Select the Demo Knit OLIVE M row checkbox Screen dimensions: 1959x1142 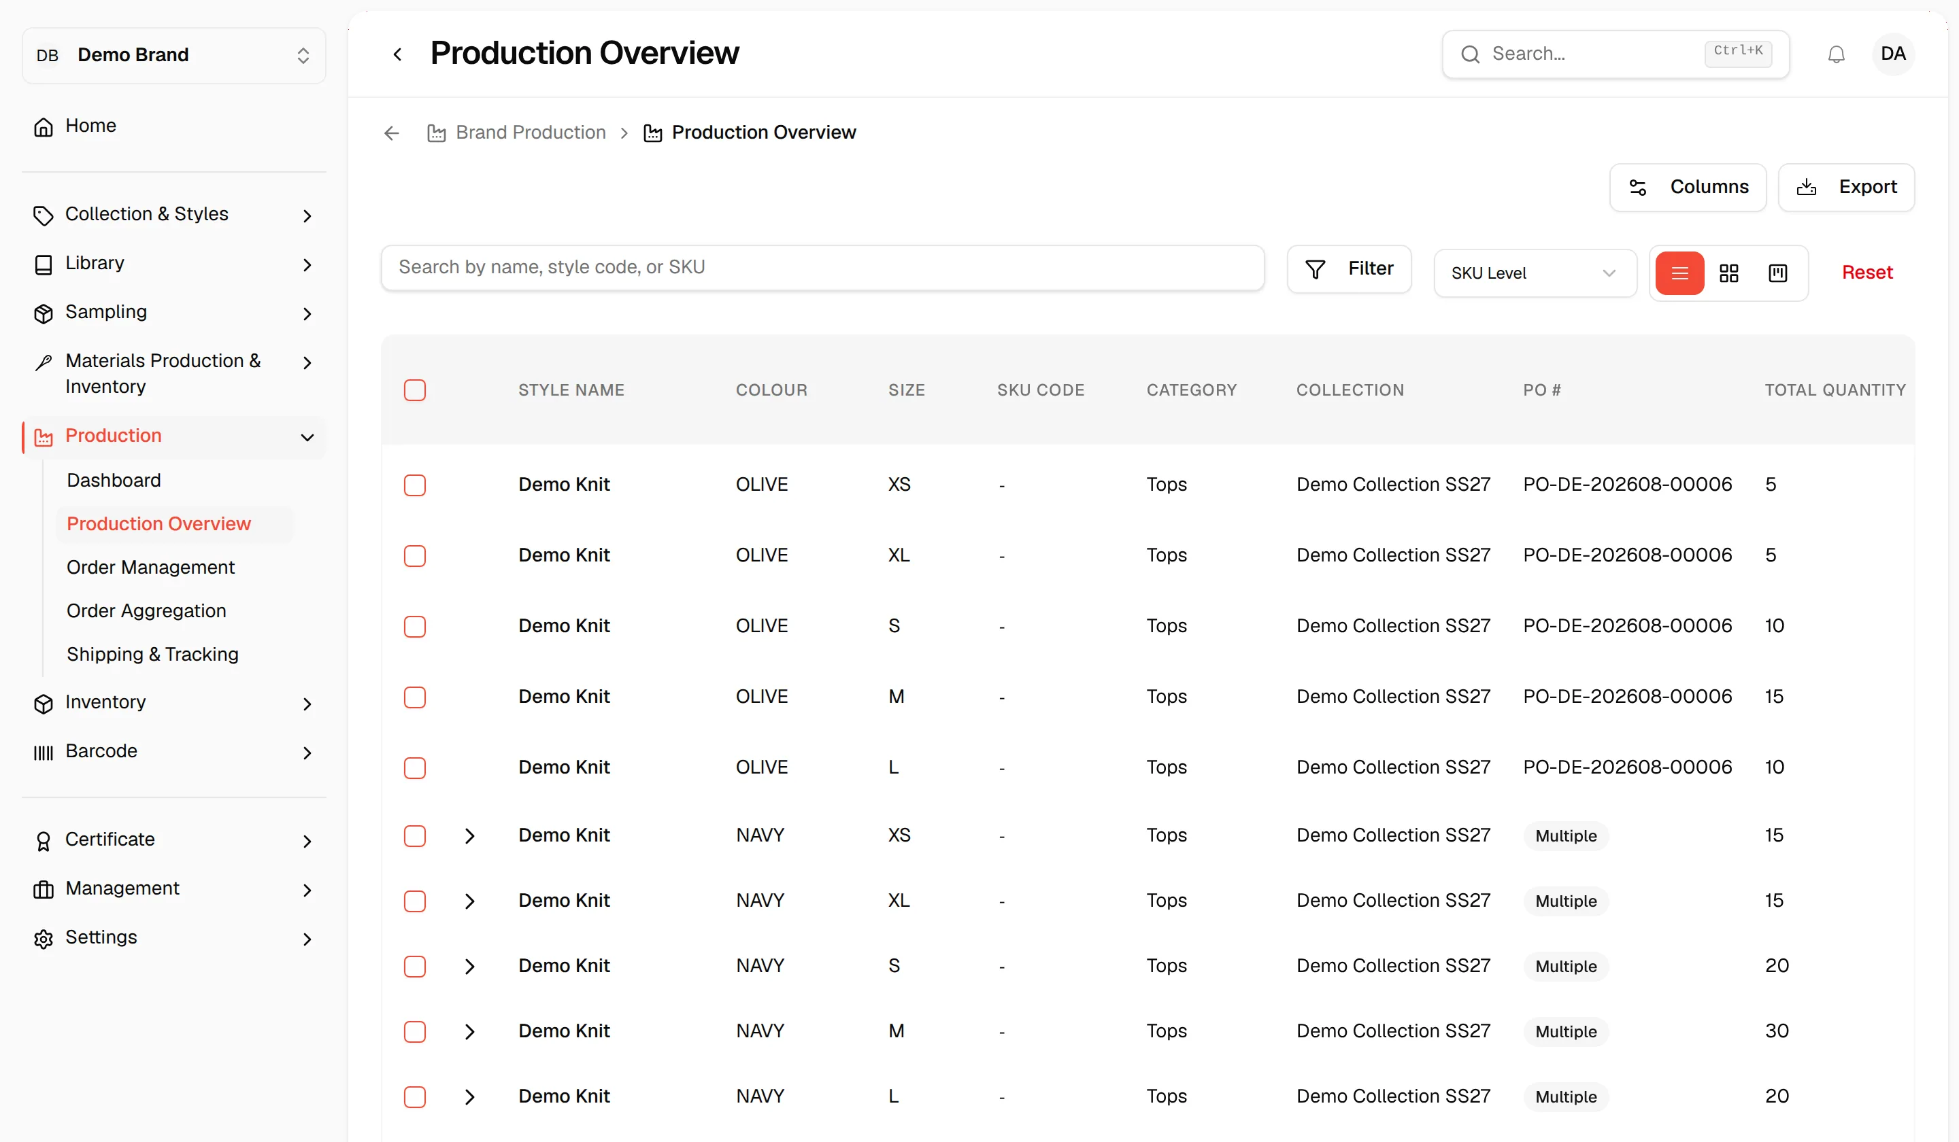click(x=414, y=697)
